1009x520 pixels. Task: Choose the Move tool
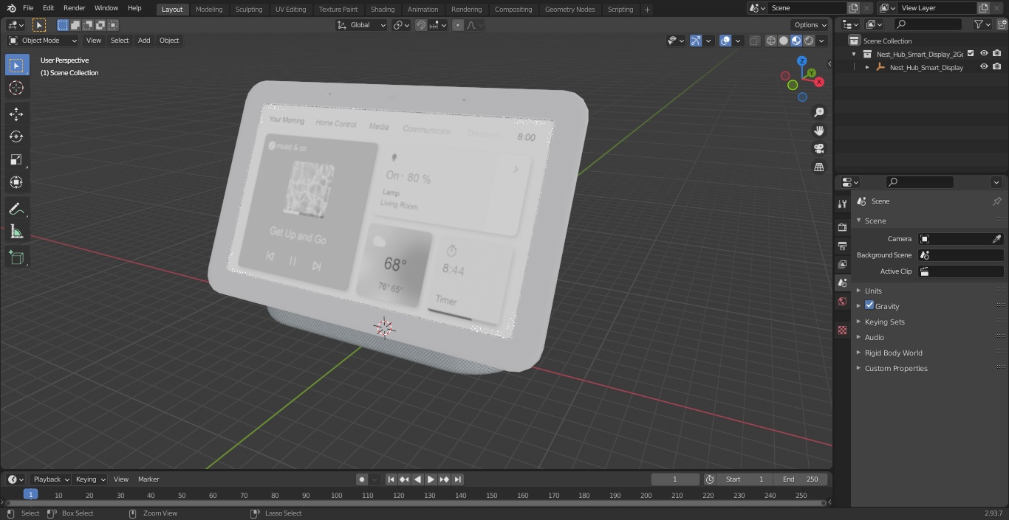(x=16, y=114)
